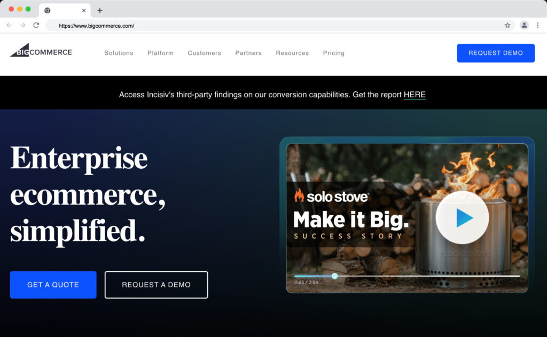Click the address bar URL field
This screenshot has height=337, width=547.
[279, 26]
